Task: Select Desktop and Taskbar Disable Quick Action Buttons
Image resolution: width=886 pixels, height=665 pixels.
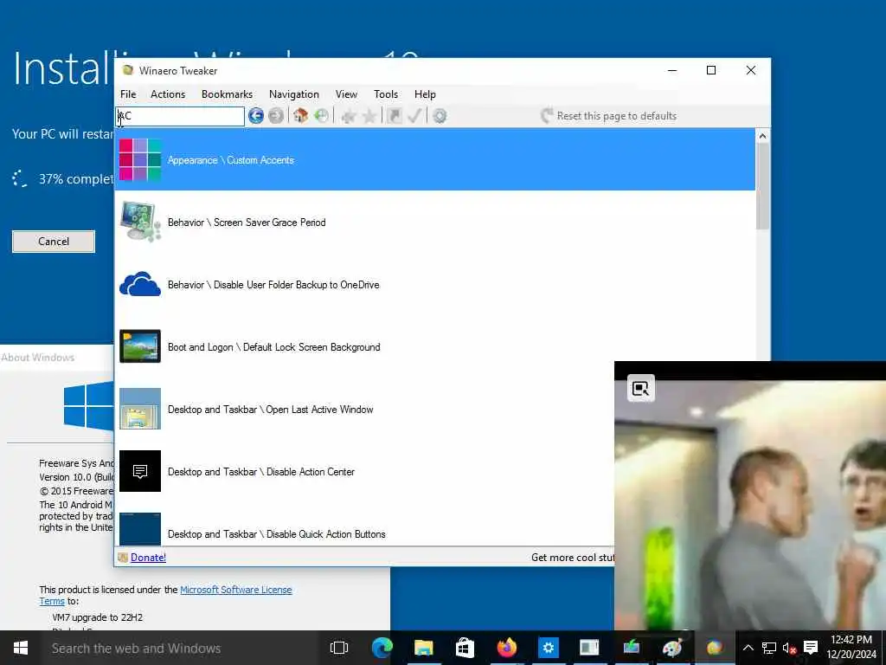Action: (x=364, y=529)
